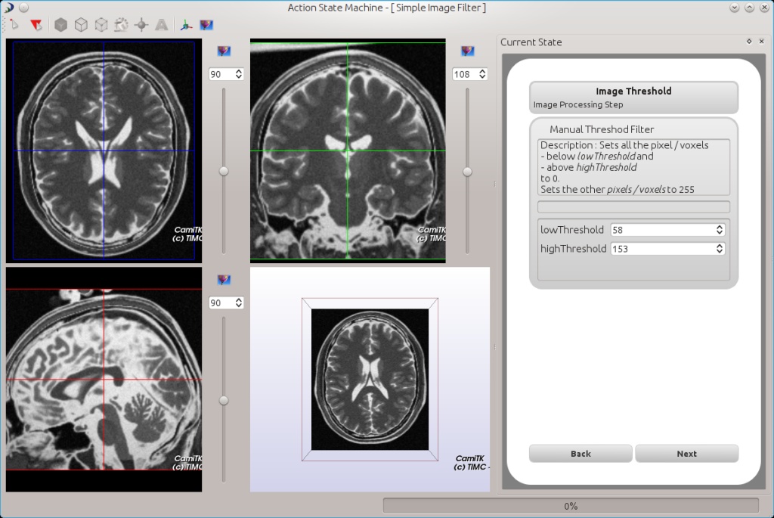This screenshot has height=518, width=774.
Task: Select the wireframe cube rendering icon
Action: (x=81, y=25)
